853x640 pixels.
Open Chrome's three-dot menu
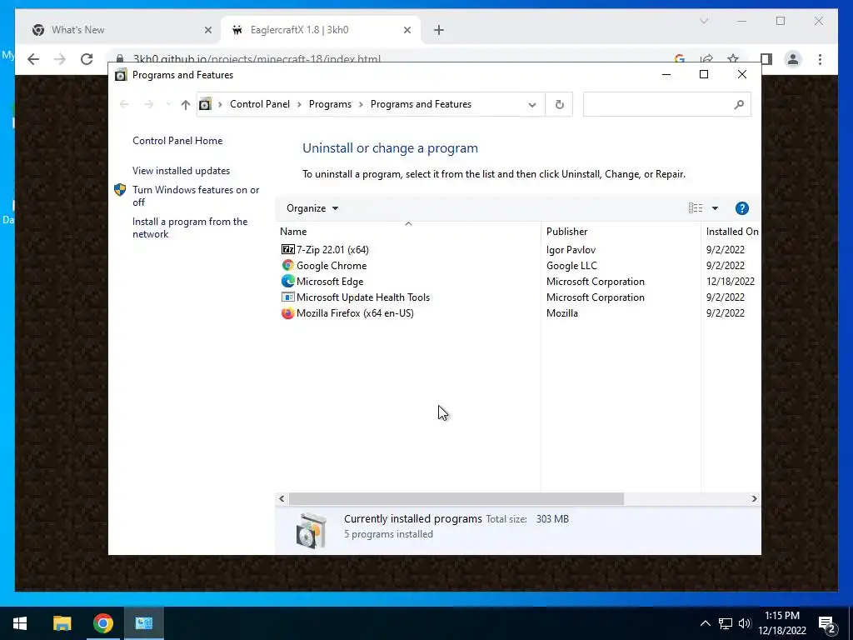pos(820,59)
